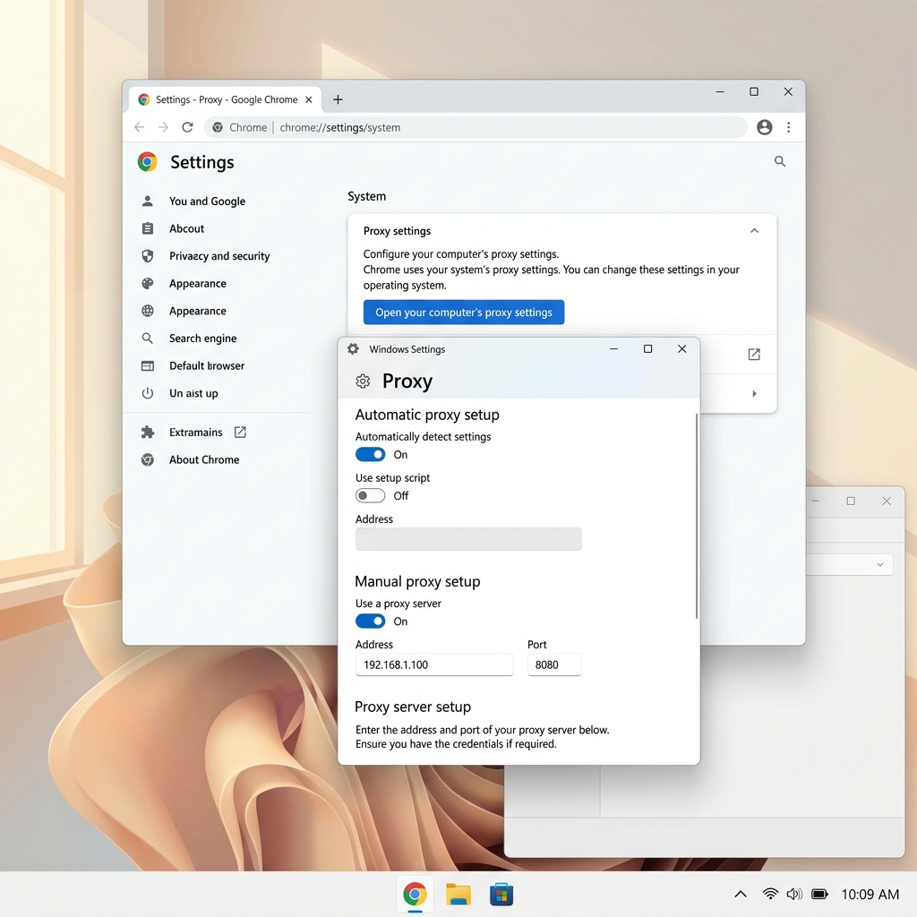
Task: Click the magnifier icon beside Search engine
Action: click(148, 339)
